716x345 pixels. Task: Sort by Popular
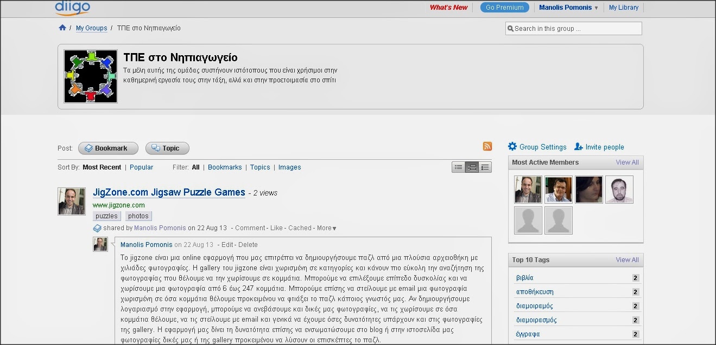tap(141, 167)
